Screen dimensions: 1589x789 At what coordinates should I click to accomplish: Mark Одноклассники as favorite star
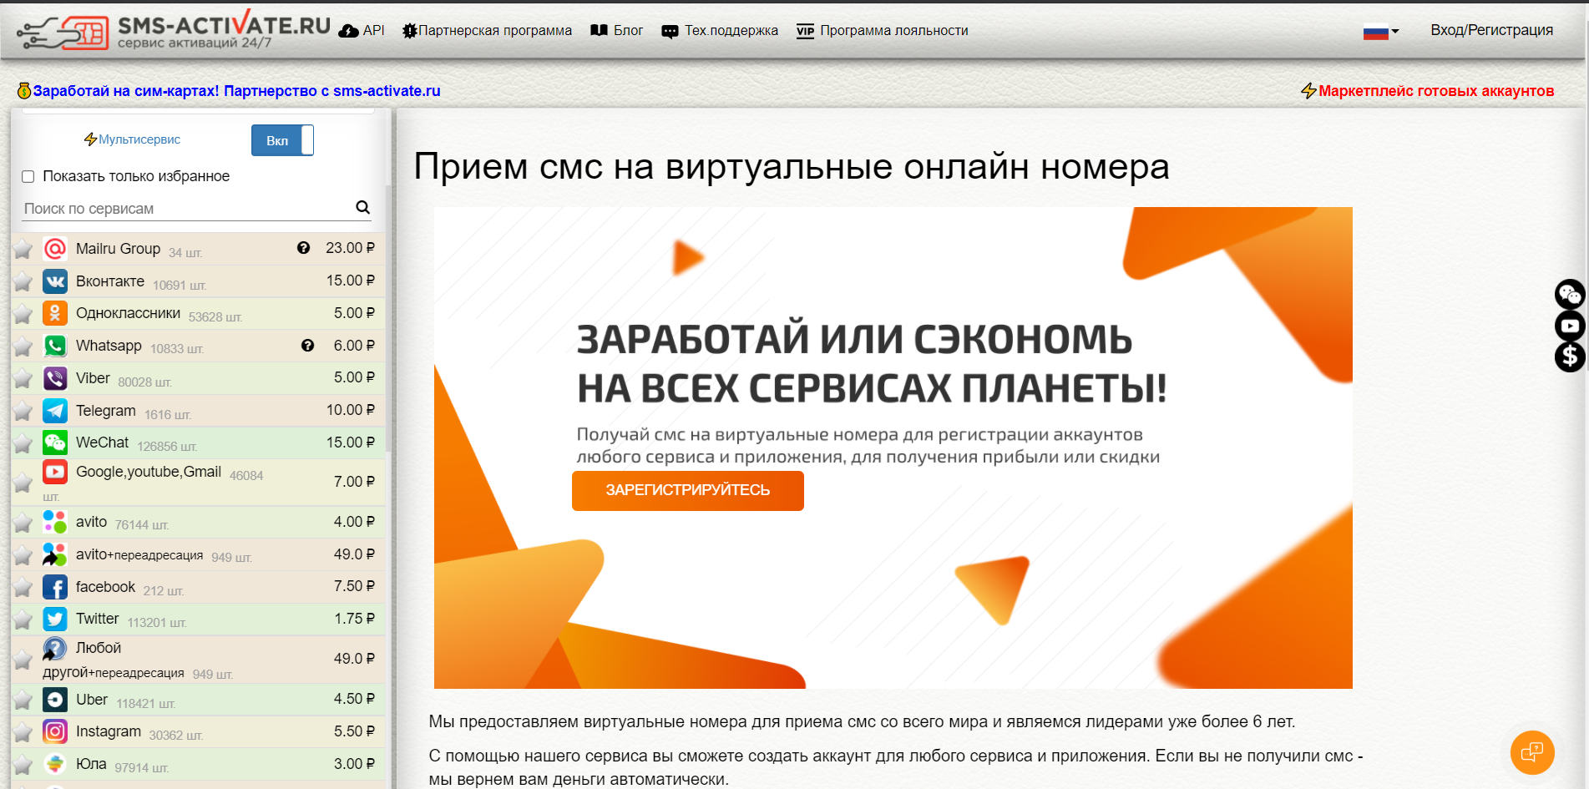(x=23, y=315)
